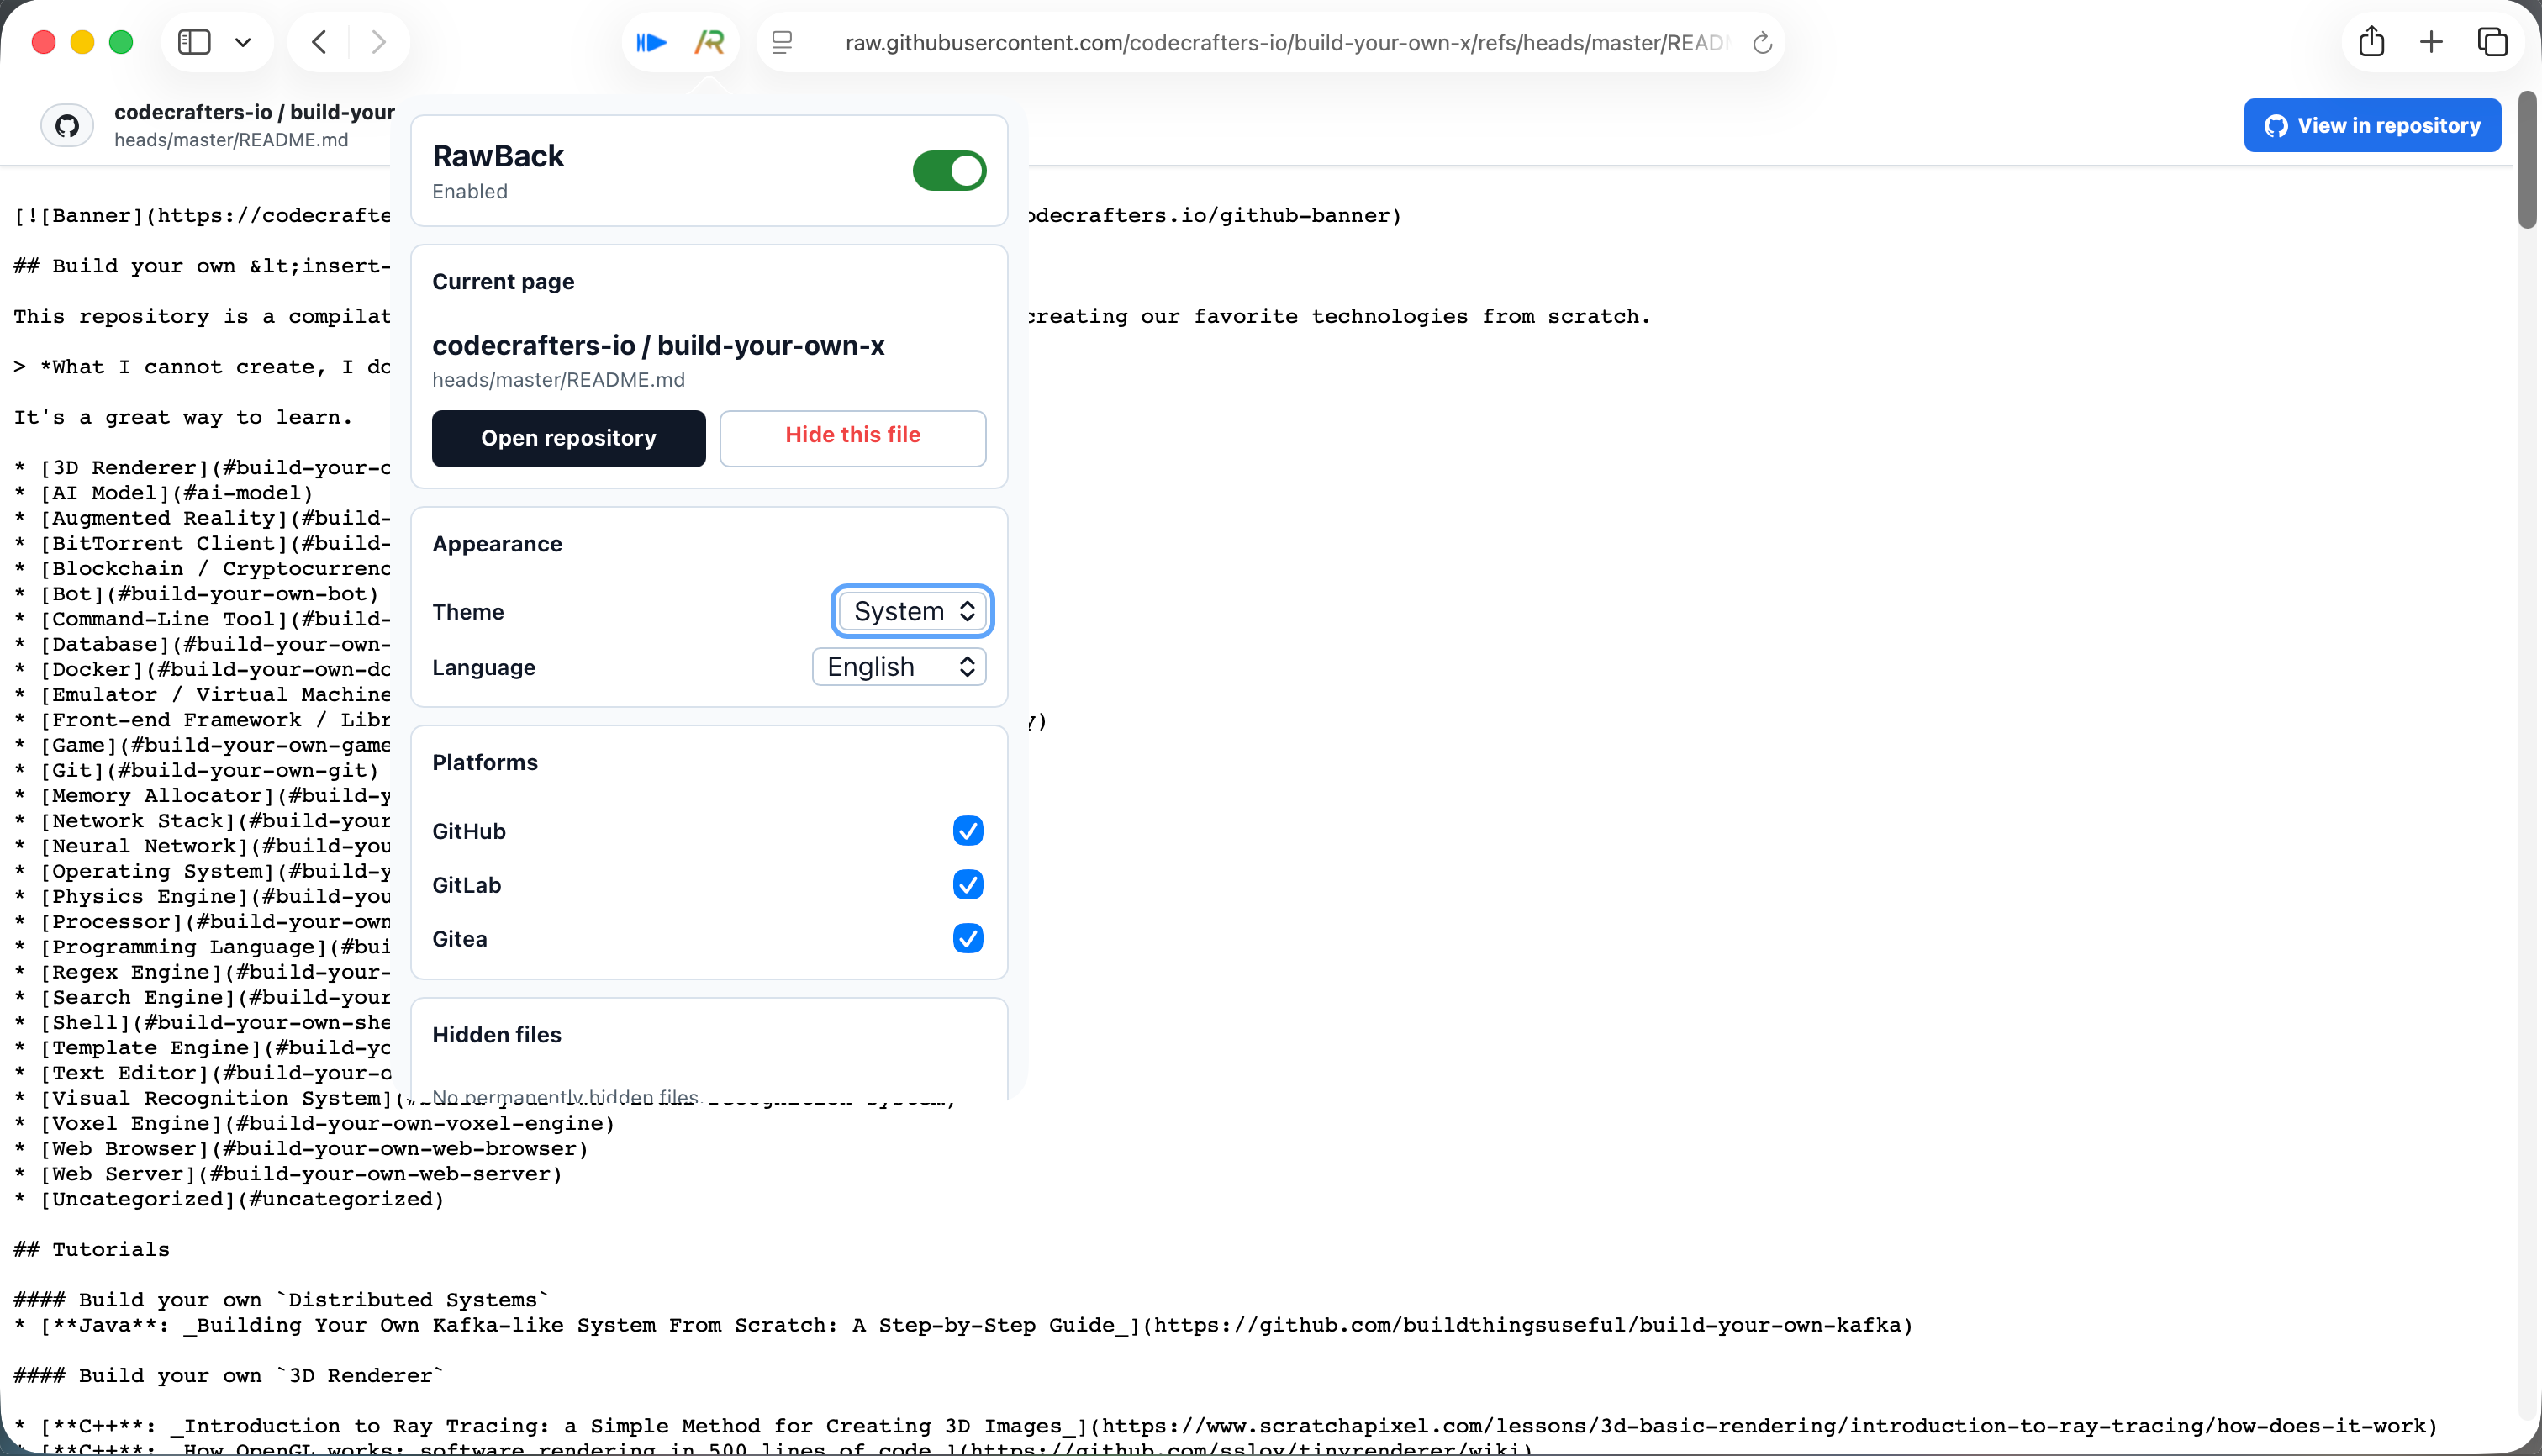Toggle the Safari sidebar icon
The image size is (2542, 1456).
pyautogui.click(x=194, y=42)
